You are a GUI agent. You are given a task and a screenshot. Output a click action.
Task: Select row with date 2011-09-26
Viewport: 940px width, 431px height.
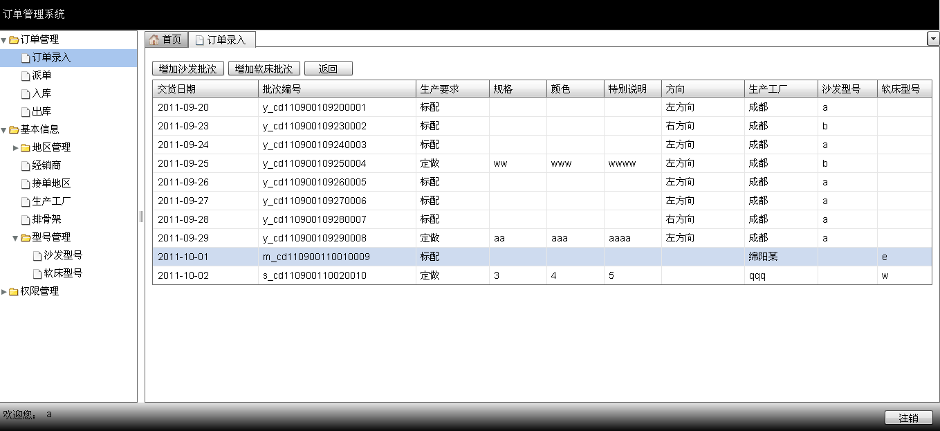(x=542, y=182)
